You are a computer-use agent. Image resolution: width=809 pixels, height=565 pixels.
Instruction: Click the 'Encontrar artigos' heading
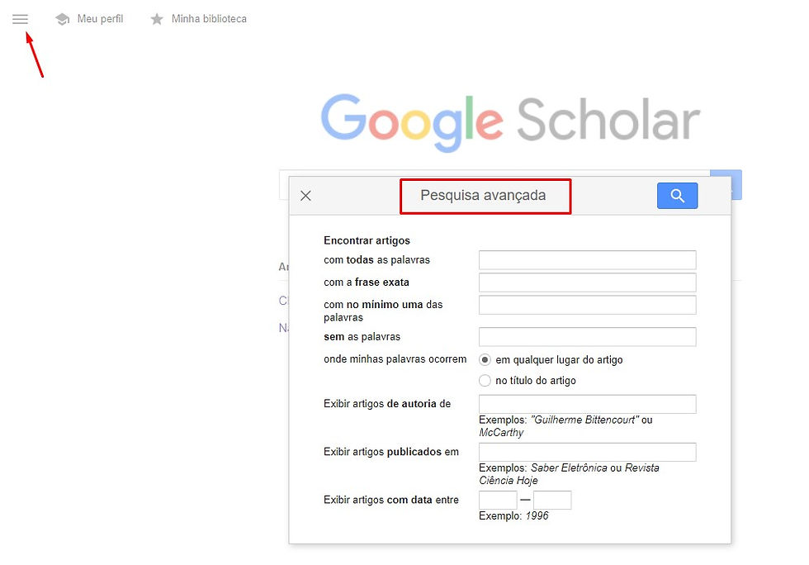367,240
